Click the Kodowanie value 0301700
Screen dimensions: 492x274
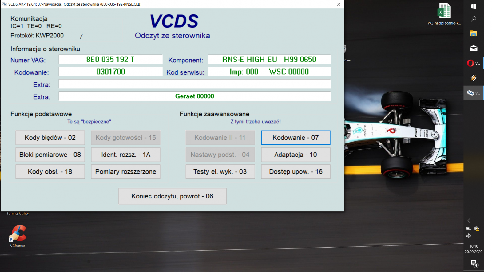click(111, 72)
